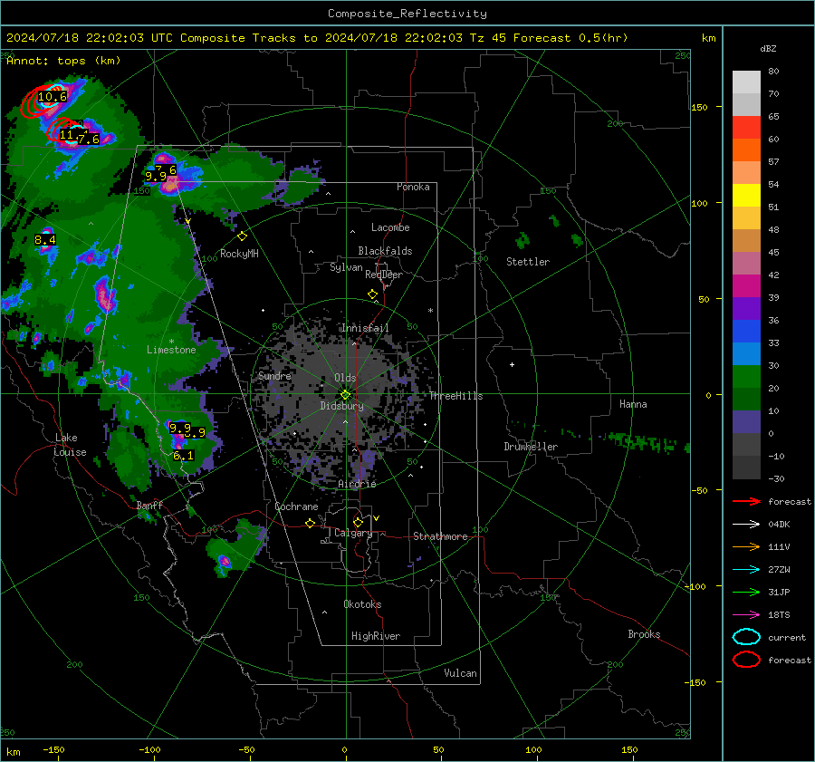Screen dimensions: 815x762
Task: Click the red forecast arrow in legend
Action: [746, 501]
